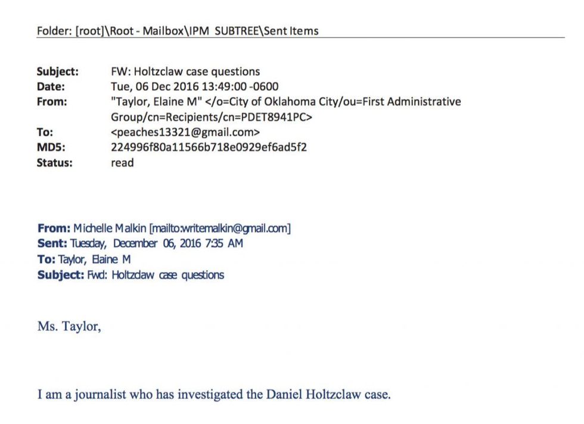Click the bold Subject label in header
Image resolution: width=584 pixels, height=424 pixels.
57,72
